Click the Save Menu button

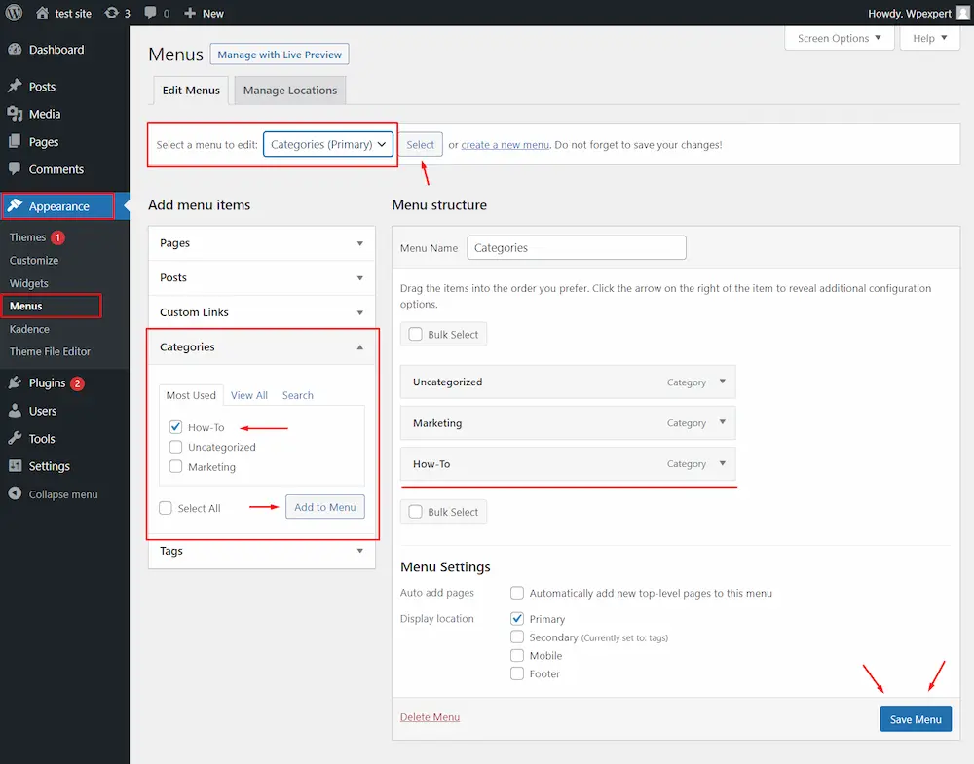click(x=916, y=718)
